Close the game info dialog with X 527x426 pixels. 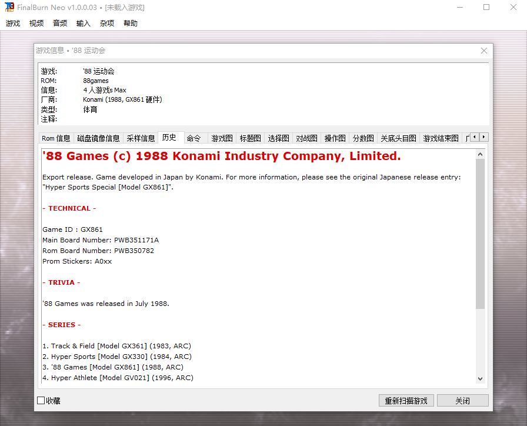pos(484,51)
